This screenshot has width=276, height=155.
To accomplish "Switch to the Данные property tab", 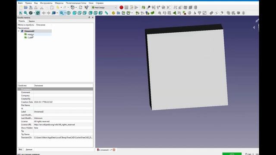I will click(x=29, y=149).
